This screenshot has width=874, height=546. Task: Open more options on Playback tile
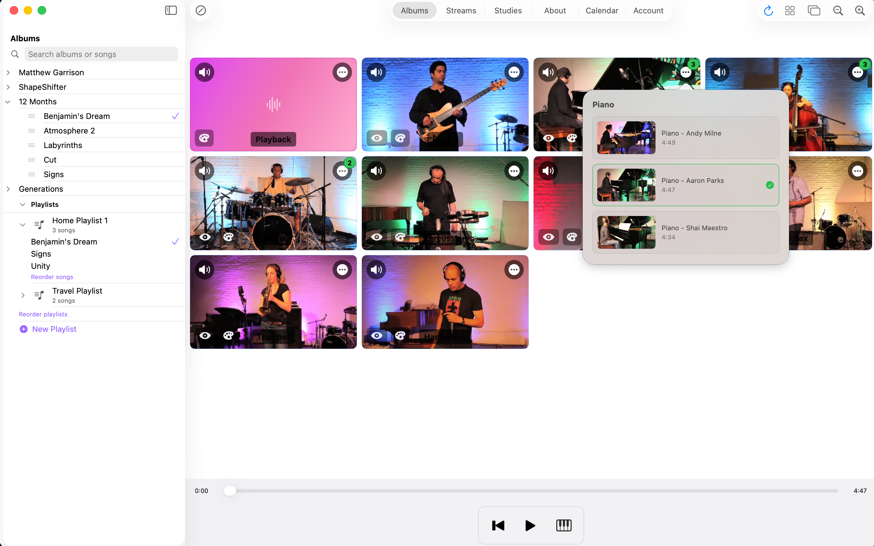click(342, 72)
